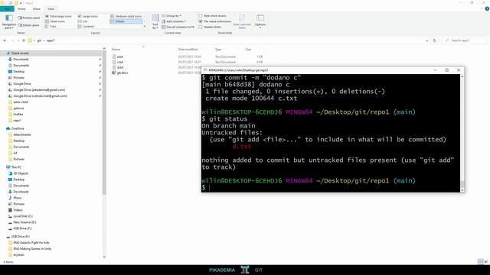
Task: Switch to the Home ribbon tab
Action: coord(21,8)
